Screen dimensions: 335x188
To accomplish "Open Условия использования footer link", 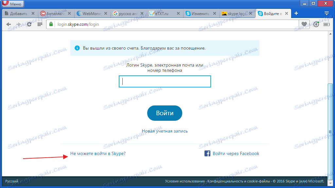I will [185, 181].
